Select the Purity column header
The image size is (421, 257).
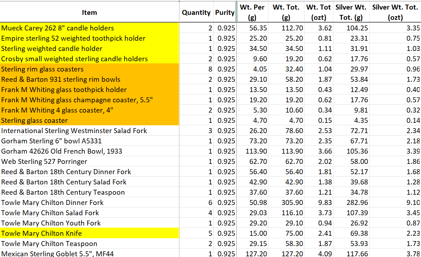[x=225, y=12]
